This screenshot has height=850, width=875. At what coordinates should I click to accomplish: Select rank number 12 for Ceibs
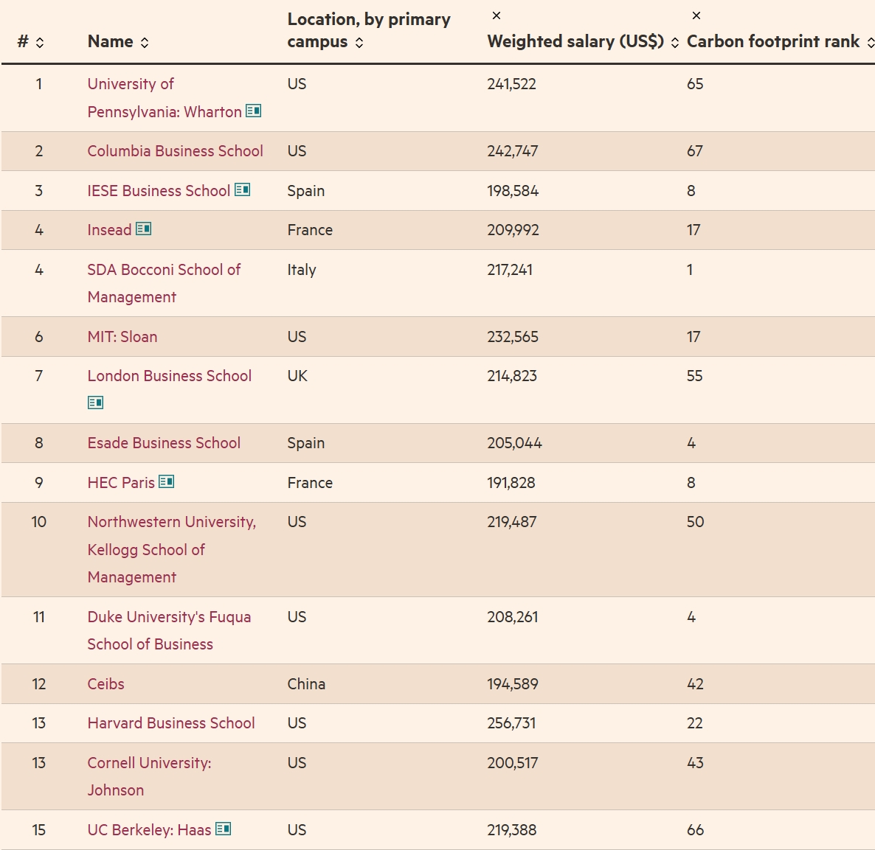[38, 684]
